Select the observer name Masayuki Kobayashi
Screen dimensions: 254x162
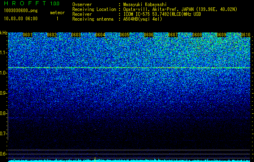(145, 4)
